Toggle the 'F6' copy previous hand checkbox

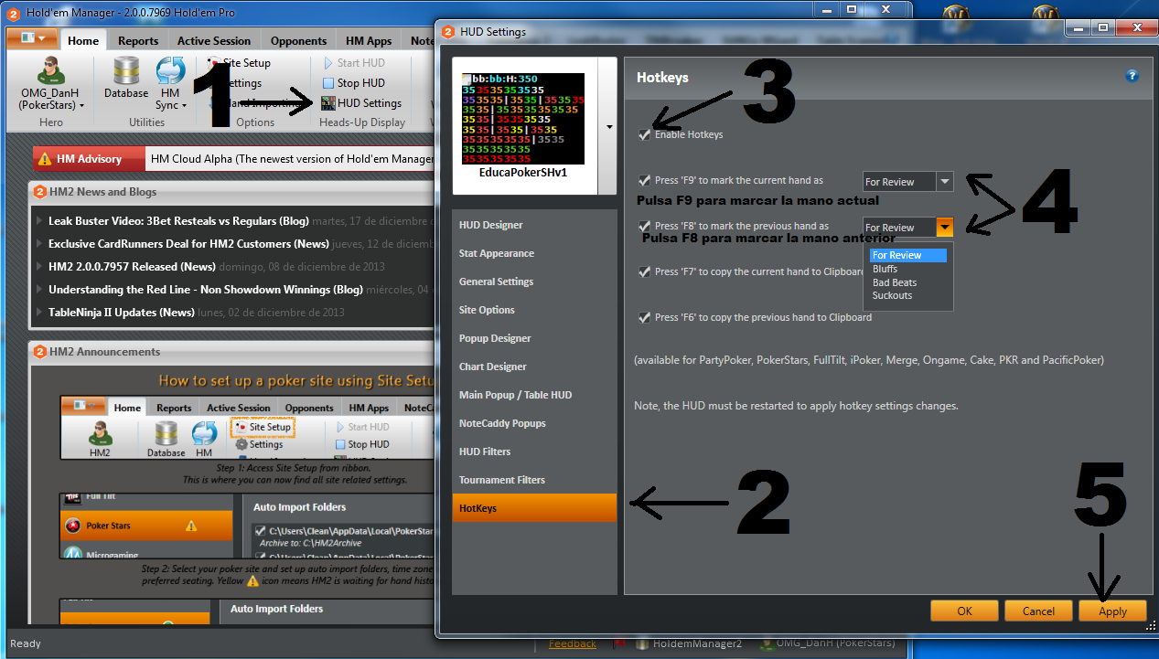coord(646,317)
